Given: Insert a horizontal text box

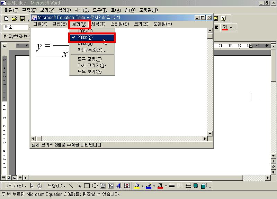Looking at the screenshot, I should pyautogui.click(x=102, y=186).
